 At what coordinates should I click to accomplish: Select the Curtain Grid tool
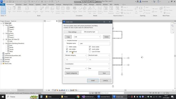tap(63, 10)
